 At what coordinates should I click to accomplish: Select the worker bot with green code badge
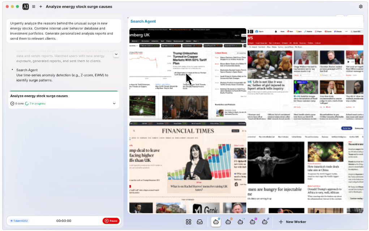240,222
